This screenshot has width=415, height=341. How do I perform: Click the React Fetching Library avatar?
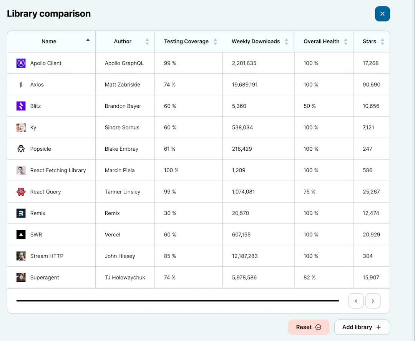pyautogui.click(x=21, y=170)
